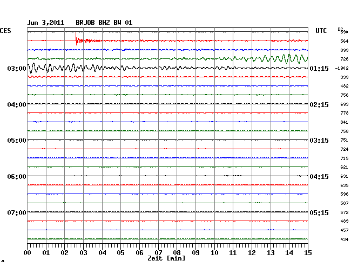The width and height of the screenshot is (351, 267).
Task: Pick the DC value "715"
Action: [345, 158]
